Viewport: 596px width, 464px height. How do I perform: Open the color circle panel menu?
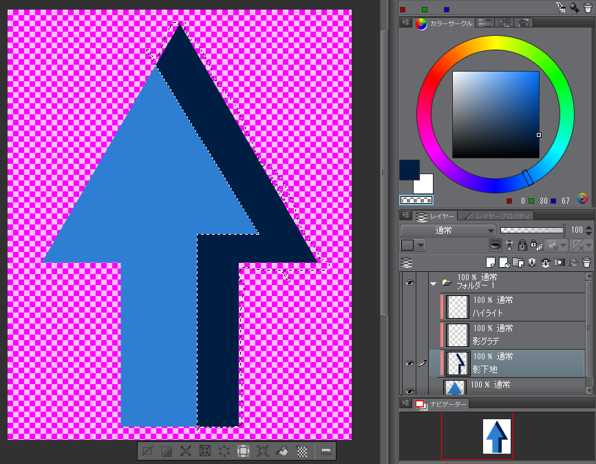tap(405, 23)
